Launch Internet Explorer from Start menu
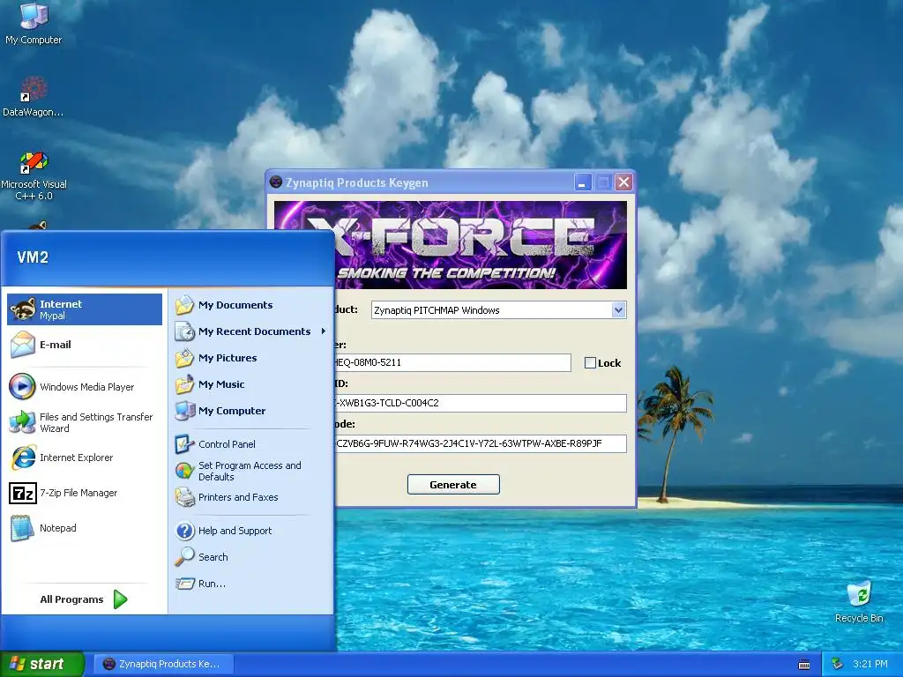Screen dimensions: 903x677 click(x=85, y=458)
